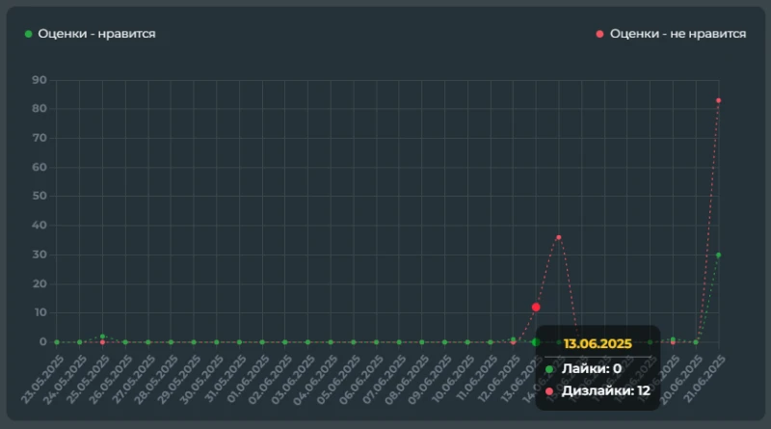This screenshot has width=771, height=429.
Task: Click the y-axis value '10'
Action: (x=40, y=312)
